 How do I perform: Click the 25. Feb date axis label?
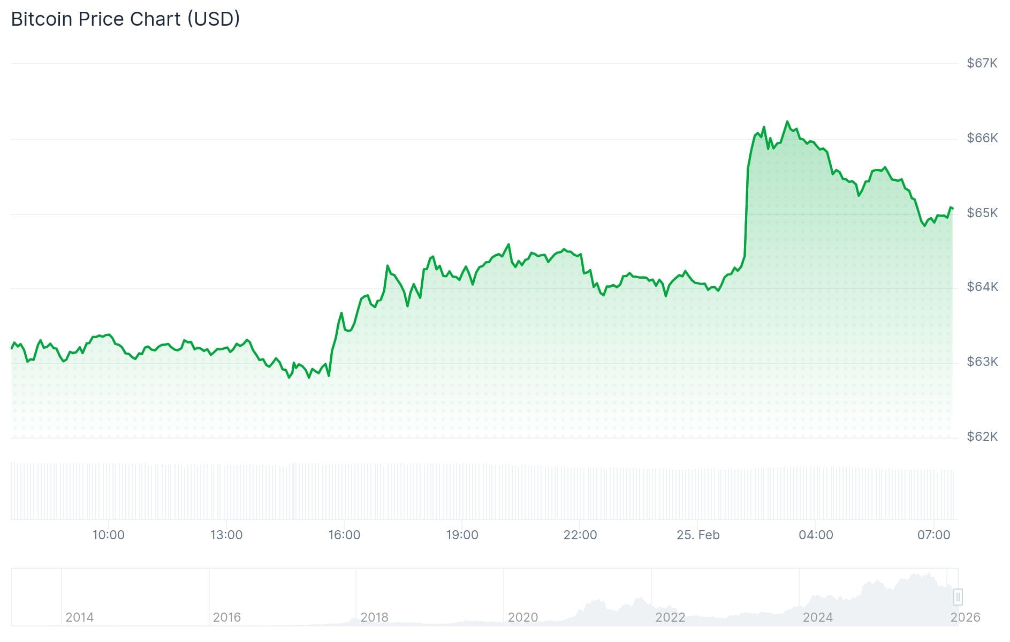point(698,535)
